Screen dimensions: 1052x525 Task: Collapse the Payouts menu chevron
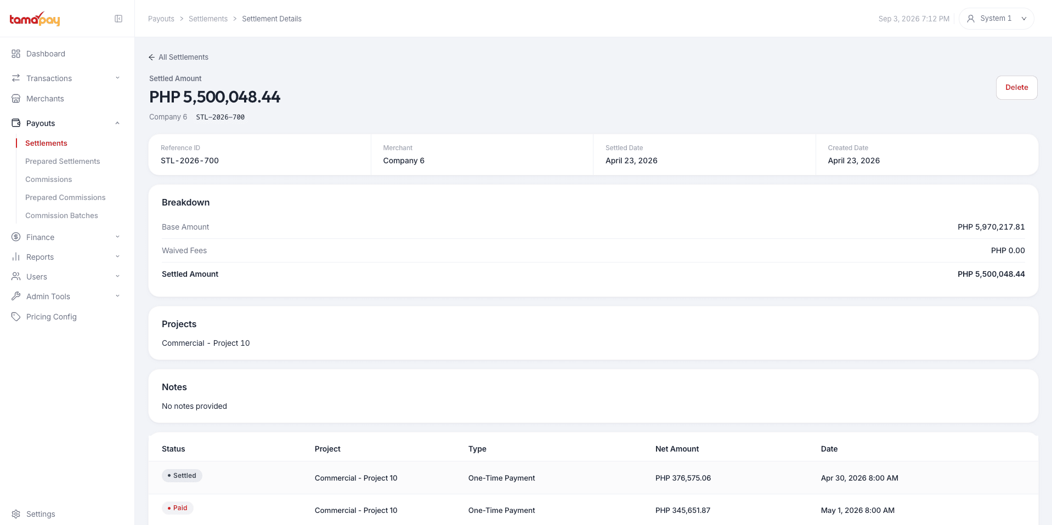pyautogui.click(x=117, y=123)
